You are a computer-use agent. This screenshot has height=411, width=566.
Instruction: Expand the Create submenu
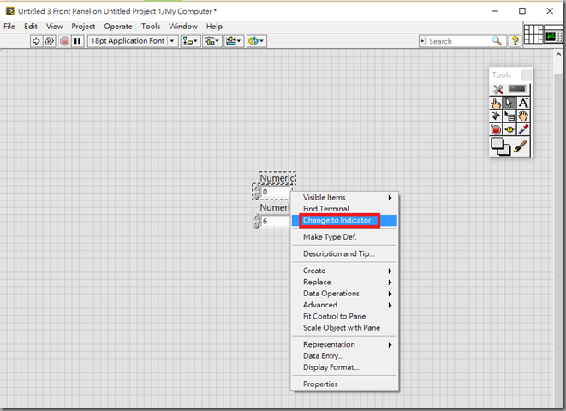pos(345,271)
